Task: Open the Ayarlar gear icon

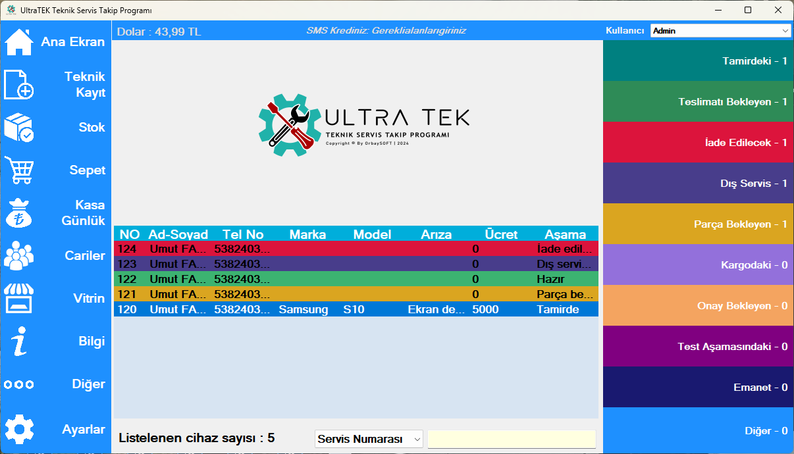Action: tap(19, 430)
